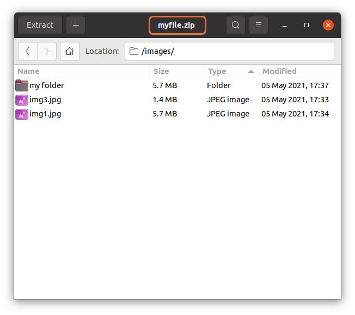Go to the archive home location
This screenshot has height=315, width=355.
click(70, 51)
